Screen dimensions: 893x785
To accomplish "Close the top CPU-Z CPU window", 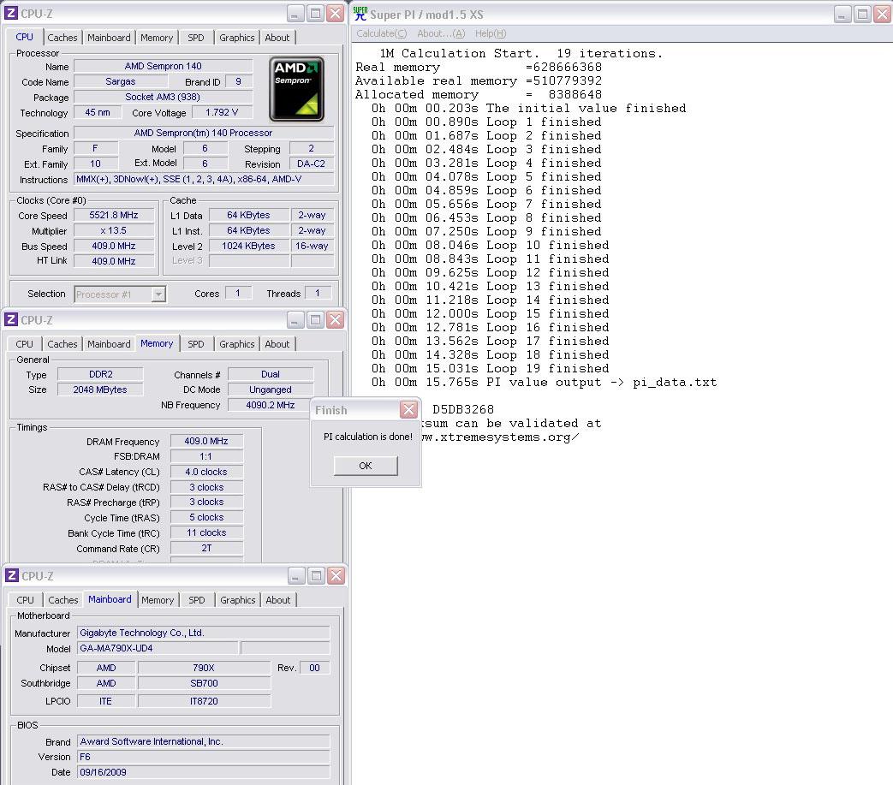I will pos(336,14).
